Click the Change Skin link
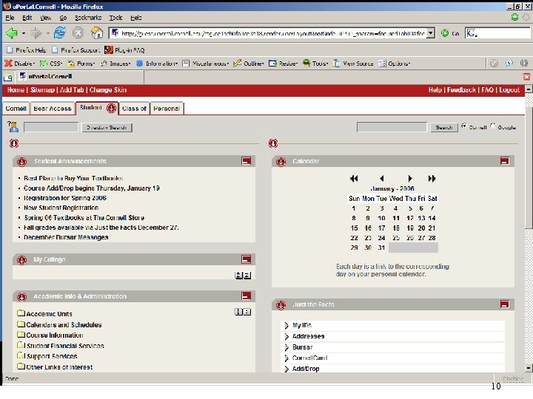The height and width of the screenshot is (399, 533). tap(108, 90)
